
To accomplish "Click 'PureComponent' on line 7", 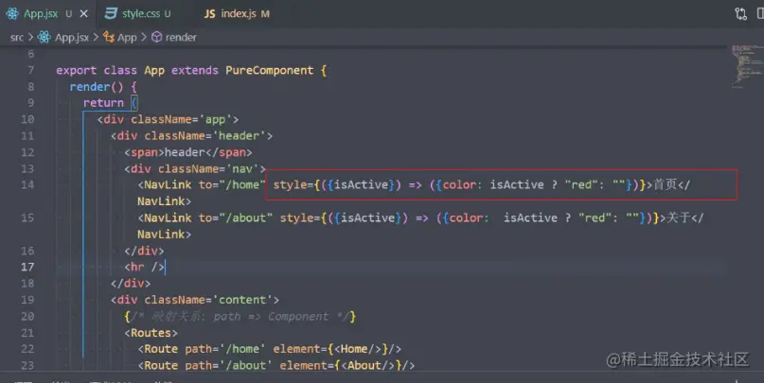I will click(x=269, y=70).
